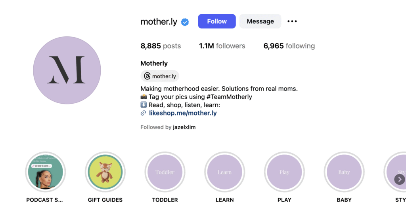This screenshot has height=216, width=406.
Task: Open the Play story highlight
Action: coord(284,172)
